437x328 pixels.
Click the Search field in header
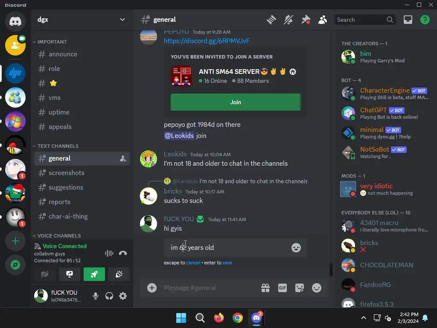coord(365,20)
